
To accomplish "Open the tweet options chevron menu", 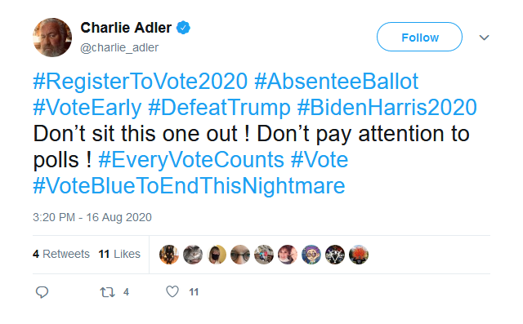I will tap(484, 38).
